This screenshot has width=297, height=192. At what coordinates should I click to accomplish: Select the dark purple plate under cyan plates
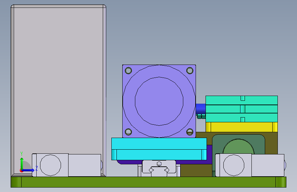209,154
